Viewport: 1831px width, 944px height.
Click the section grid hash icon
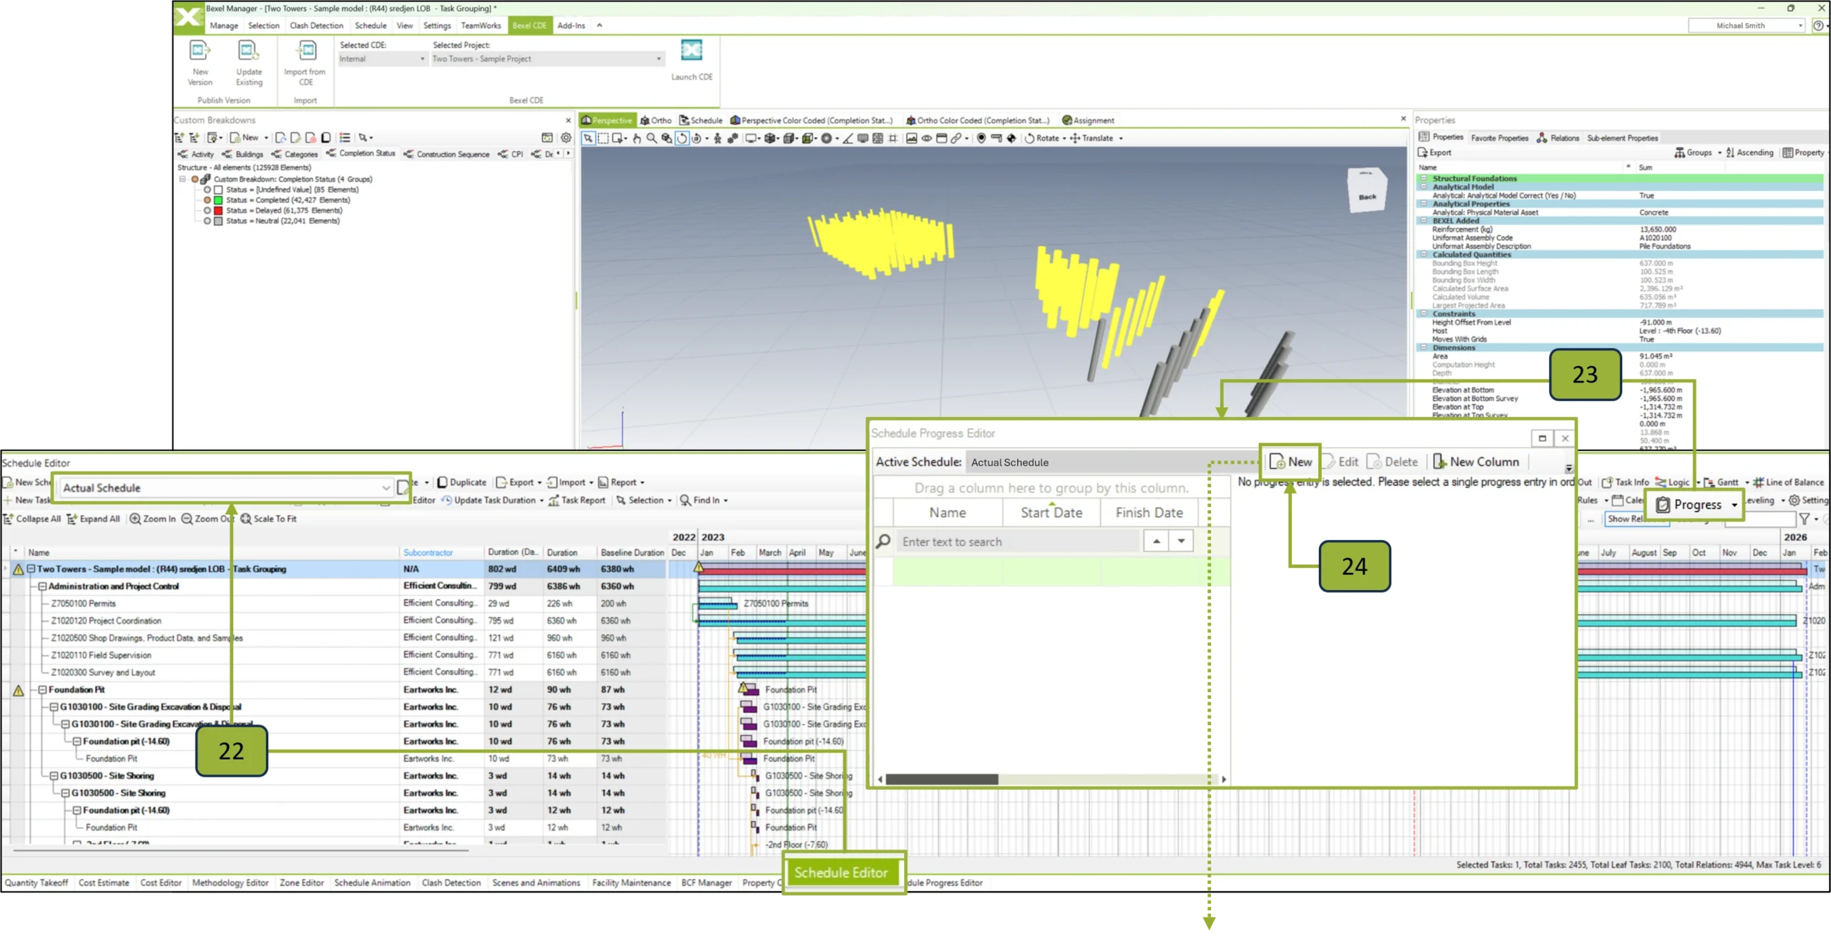(x=893, y=138)
